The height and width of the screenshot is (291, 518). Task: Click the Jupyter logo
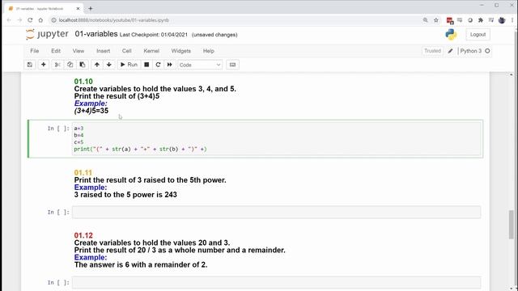(47, 34)
